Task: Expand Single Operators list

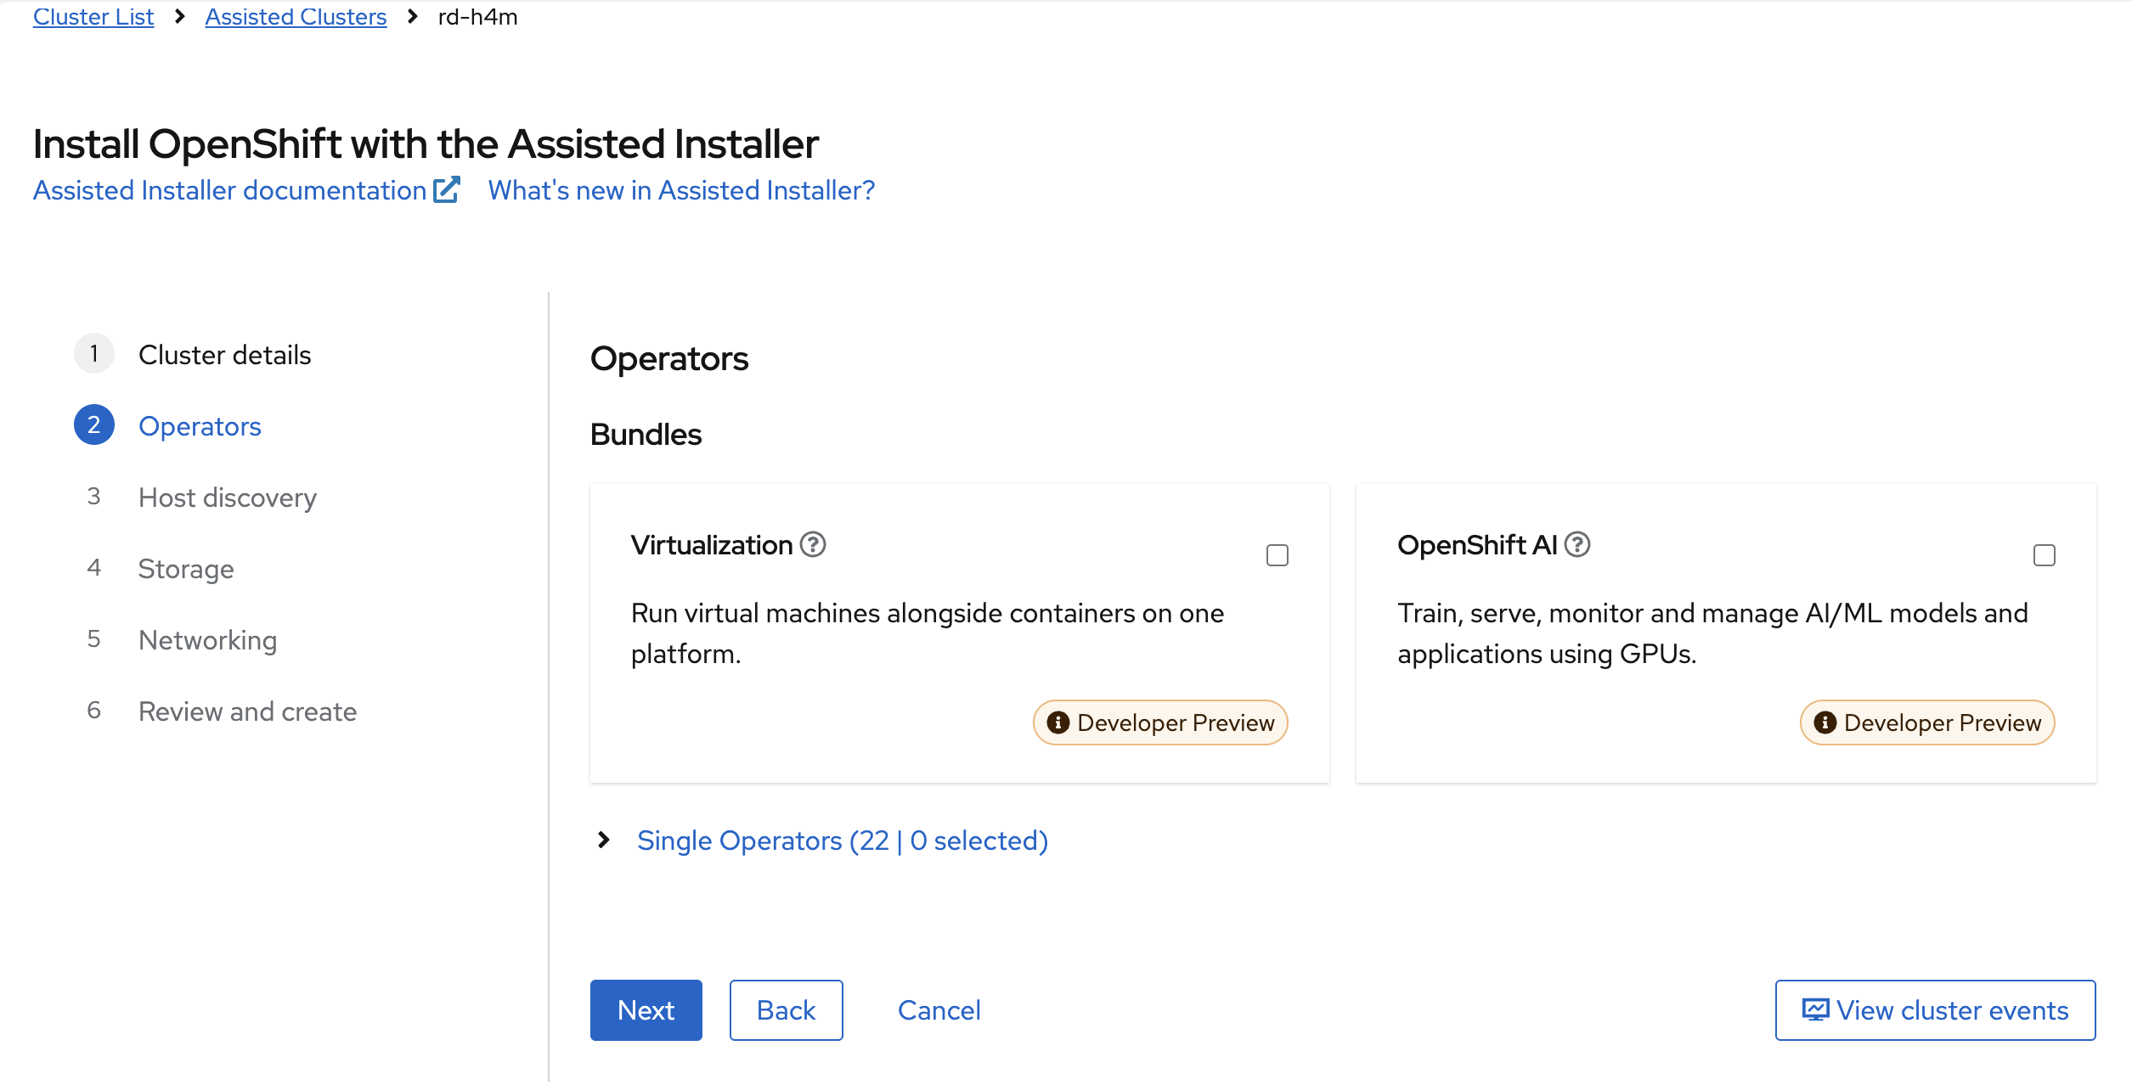Action: point(843,840)
